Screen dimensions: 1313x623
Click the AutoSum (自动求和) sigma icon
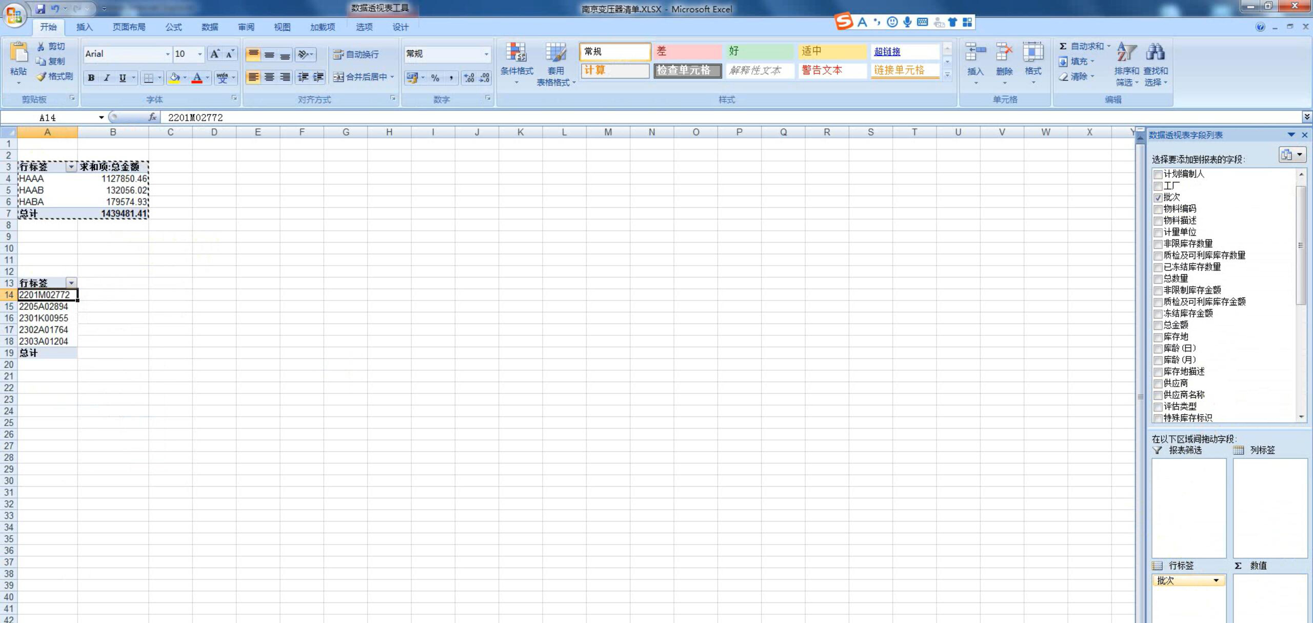pos(1063,46)
